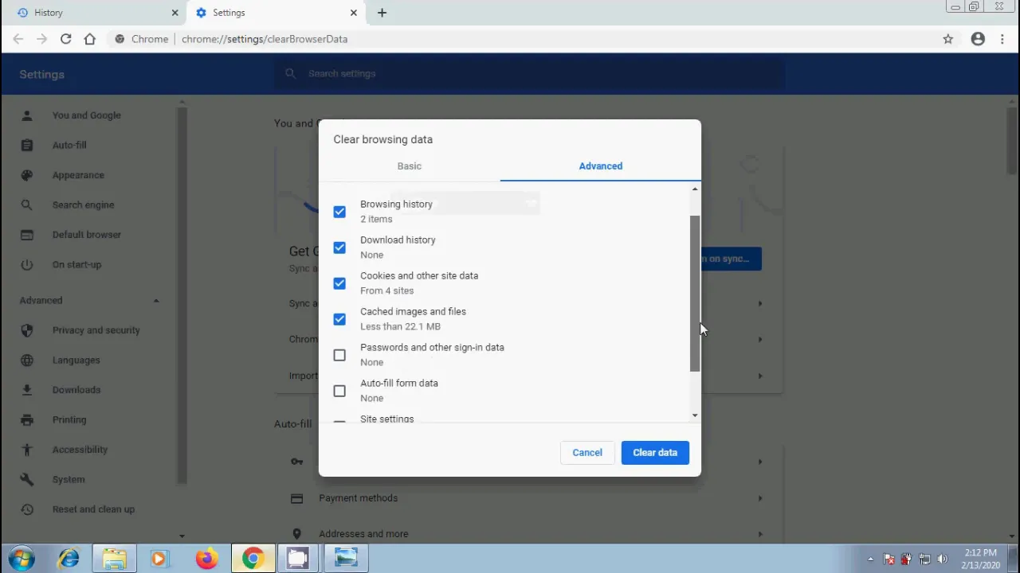Uncheck Cached images and files checkbox
This screenshot has height=573, width=1020.
tap(339, 319)
